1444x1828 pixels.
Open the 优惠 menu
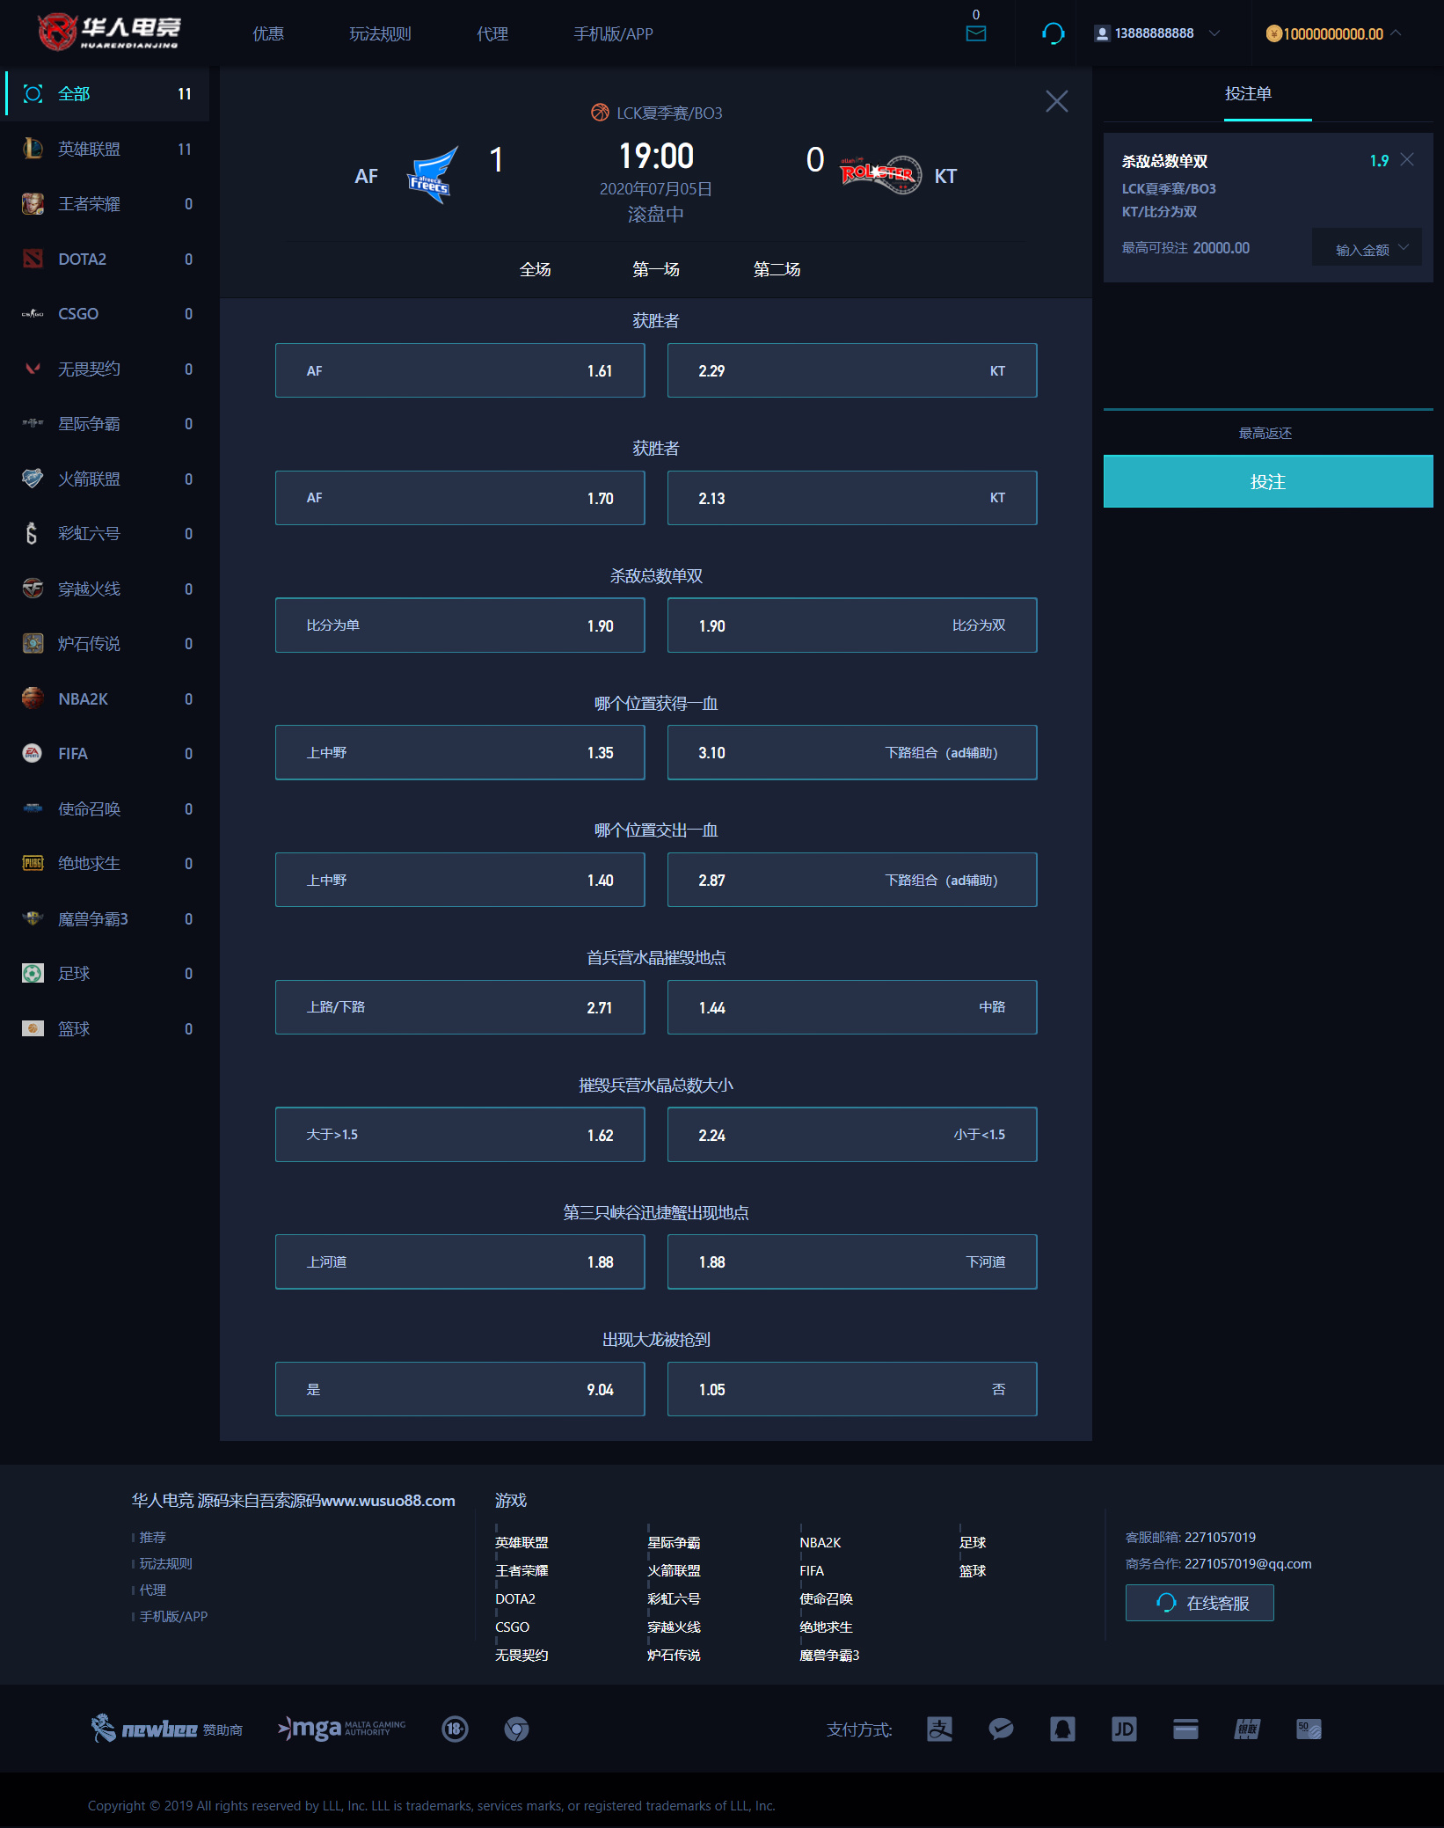tap(268, 33)
